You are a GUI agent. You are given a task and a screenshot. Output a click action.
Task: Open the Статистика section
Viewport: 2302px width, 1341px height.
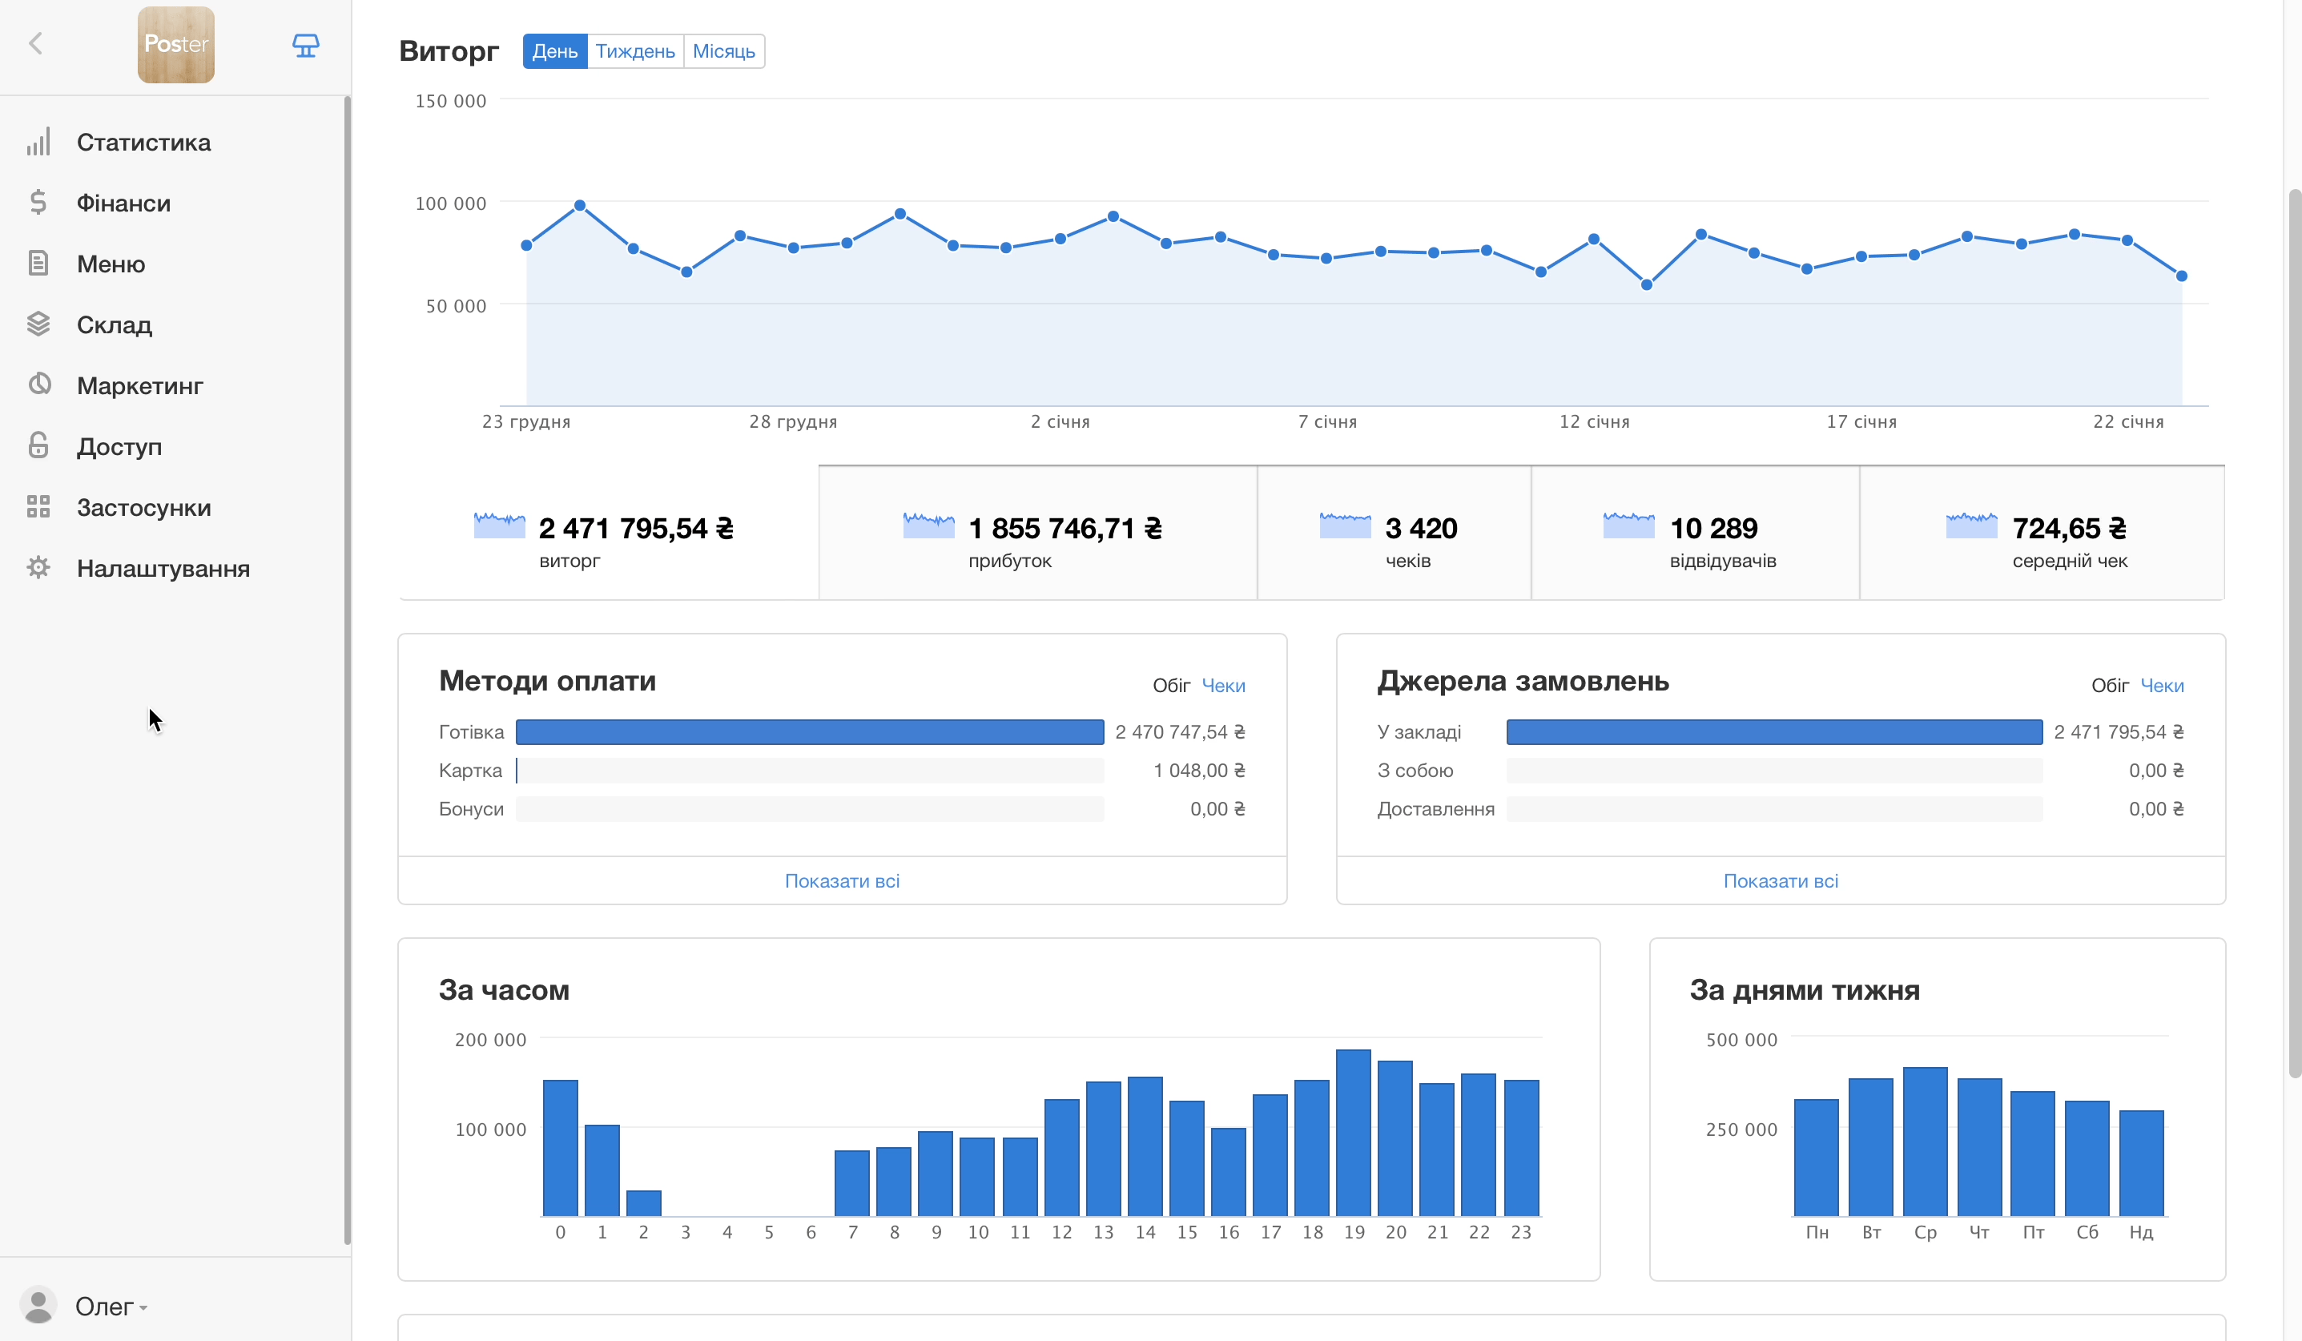143,142
